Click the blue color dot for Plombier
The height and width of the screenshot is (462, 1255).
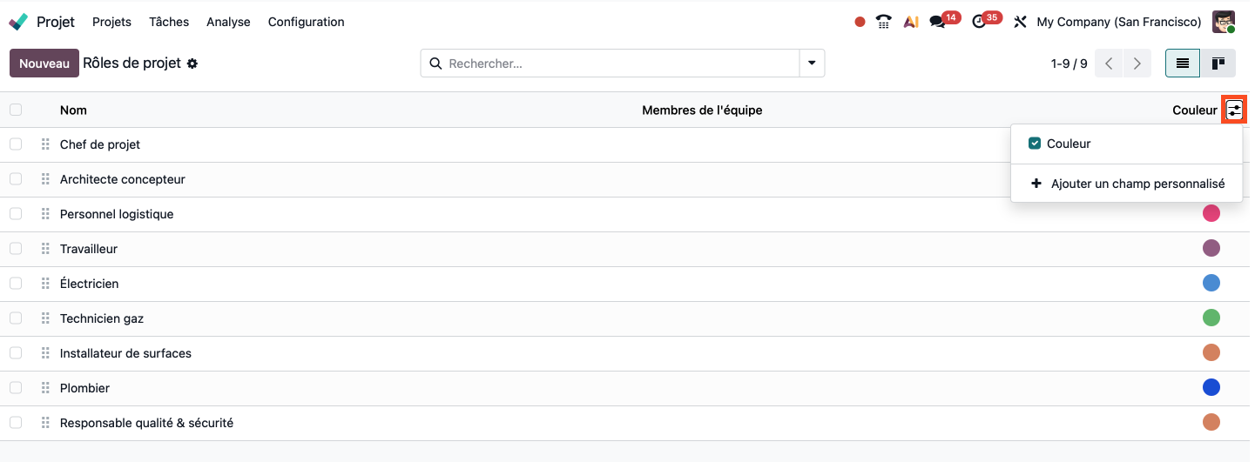pyautogui.click(x=1211, y=387)
